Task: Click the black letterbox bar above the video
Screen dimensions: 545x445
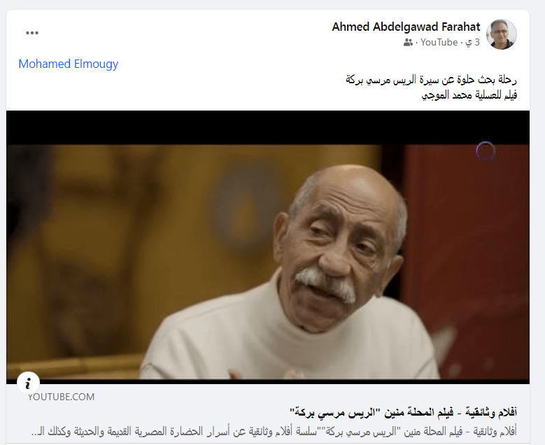Action: [268, 127]
